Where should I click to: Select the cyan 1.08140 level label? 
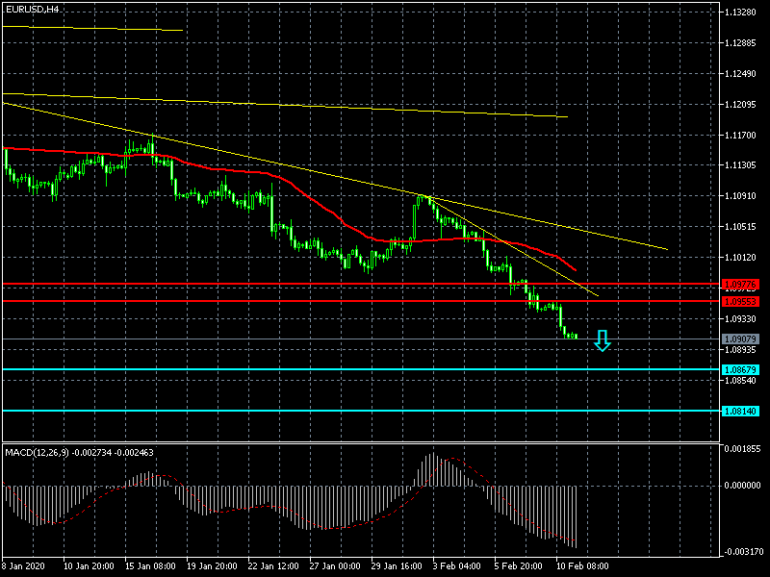click(x=740, y=411)
